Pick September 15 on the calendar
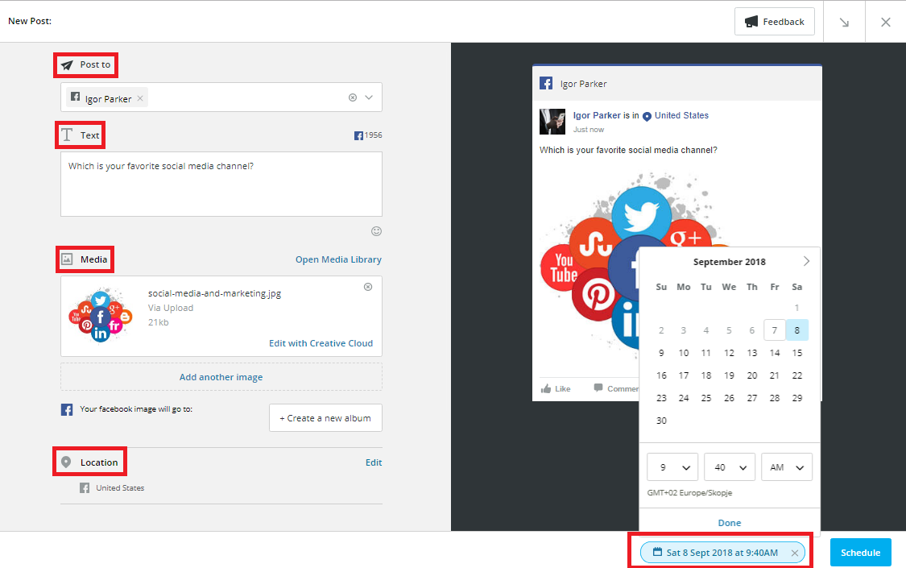Viewport: 906px width, 568px height. coord(796,352)
